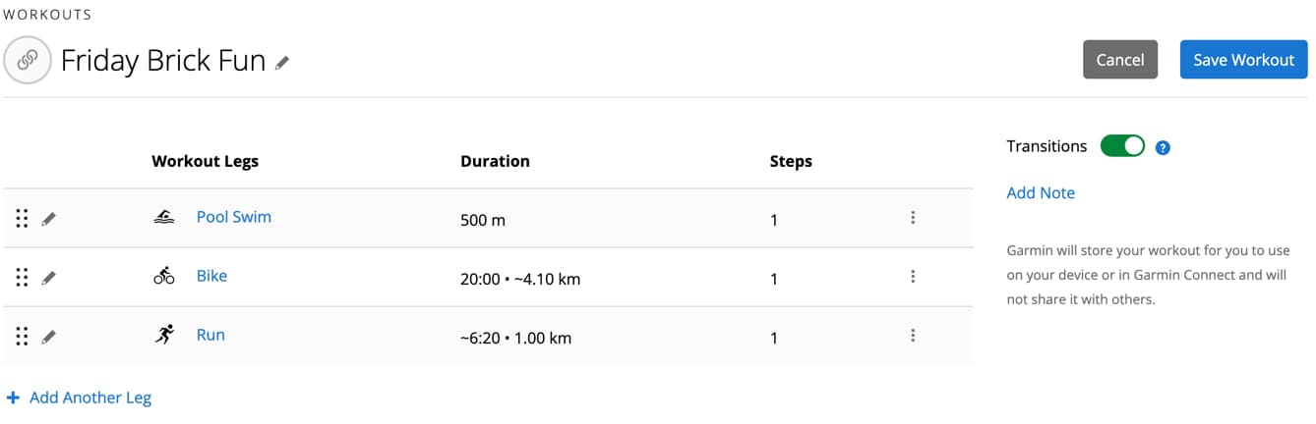
Task: Edit the Run leg pencil icon
Action: click(48, 337)
